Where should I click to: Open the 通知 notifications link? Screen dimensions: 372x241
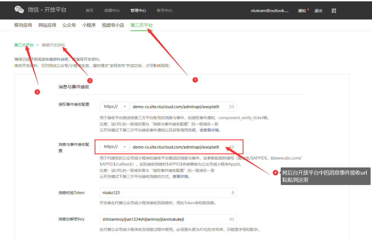(x=302, y=11)
